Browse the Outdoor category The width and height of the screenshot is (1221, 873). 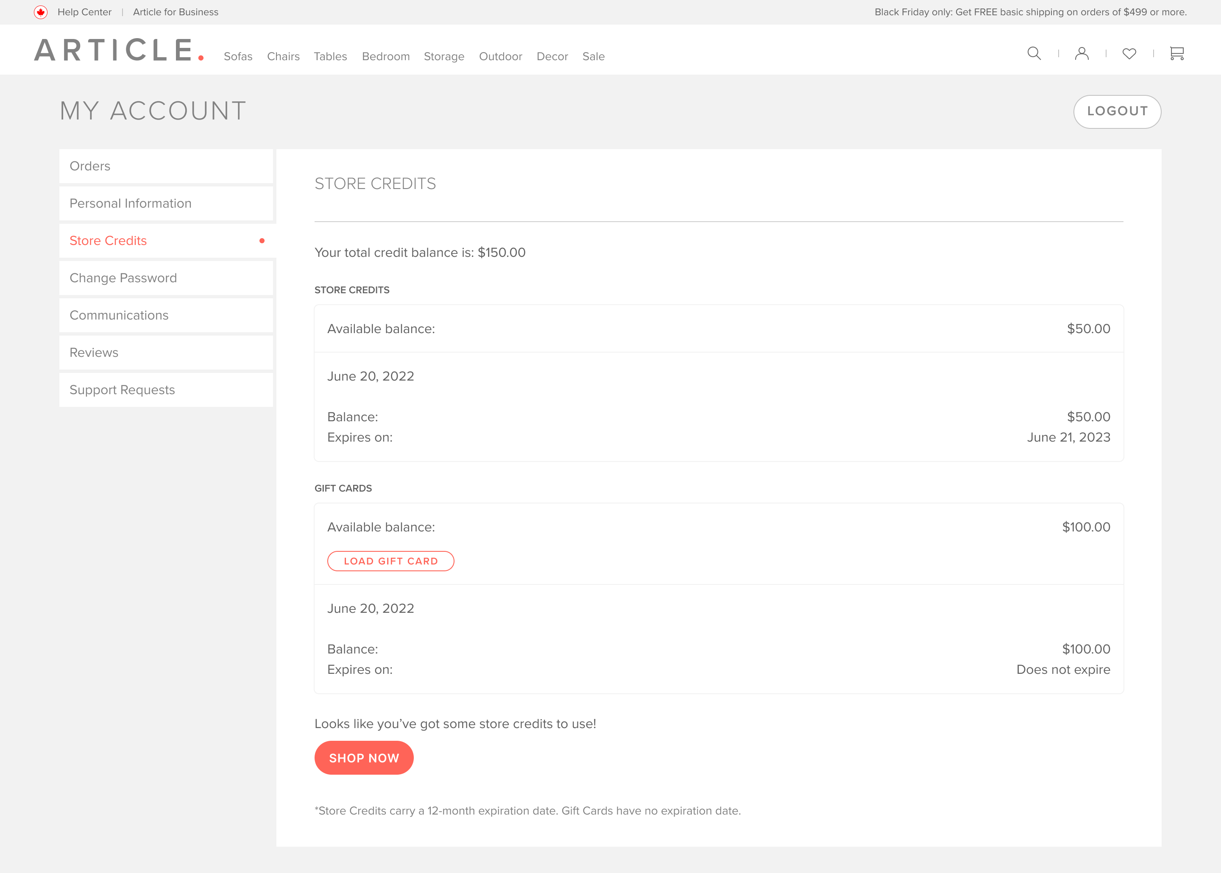[x=500, y=56]
